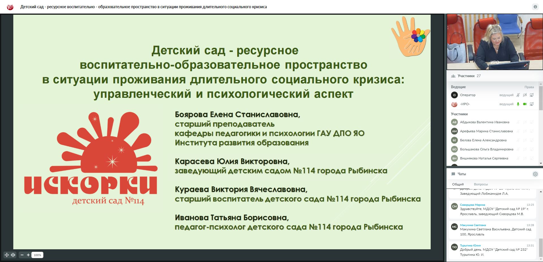Click the -ИРО- presenter avatar
Viewport: 543px width, 262px height.
click(454, 104)
